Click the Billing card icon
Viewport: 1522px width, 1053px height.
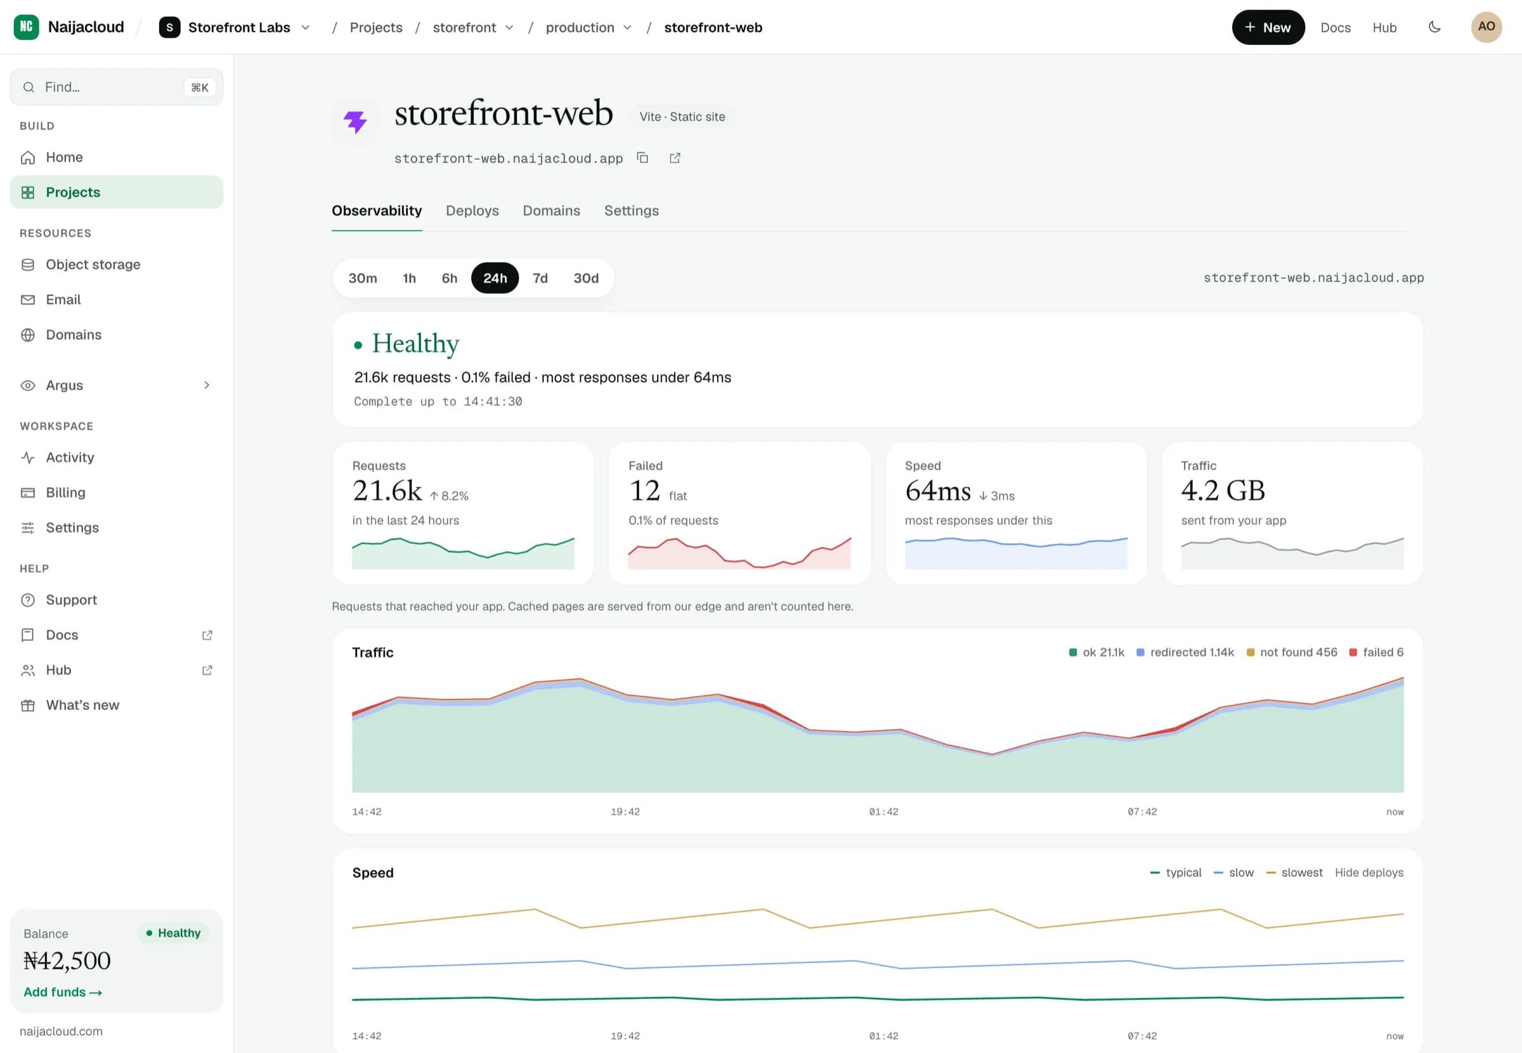coord(28,492)
